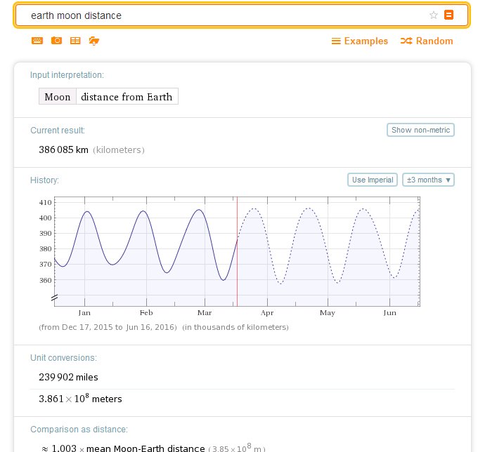This screenshot has width=478, height=452.
Task: Click the red current-date marker in history plot
Action: click(237, 251)
